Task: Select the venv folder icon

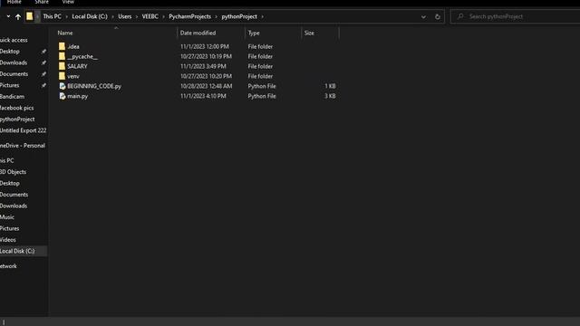Action: tap(62, 76)
